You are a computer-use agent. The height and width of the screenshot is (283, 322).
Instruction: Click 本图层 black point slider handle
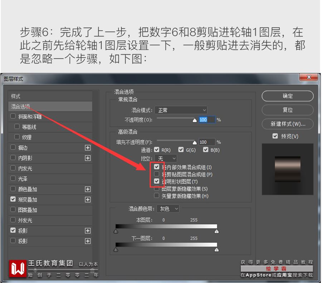coord(116,231)
